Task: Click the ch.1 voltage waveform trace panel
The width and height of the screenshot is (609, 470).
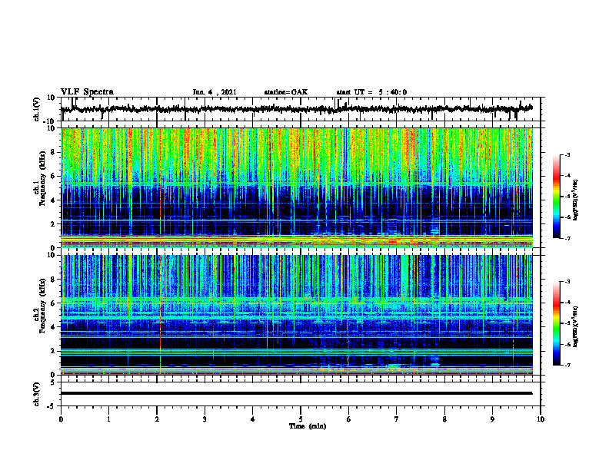Action: [300, 109]
